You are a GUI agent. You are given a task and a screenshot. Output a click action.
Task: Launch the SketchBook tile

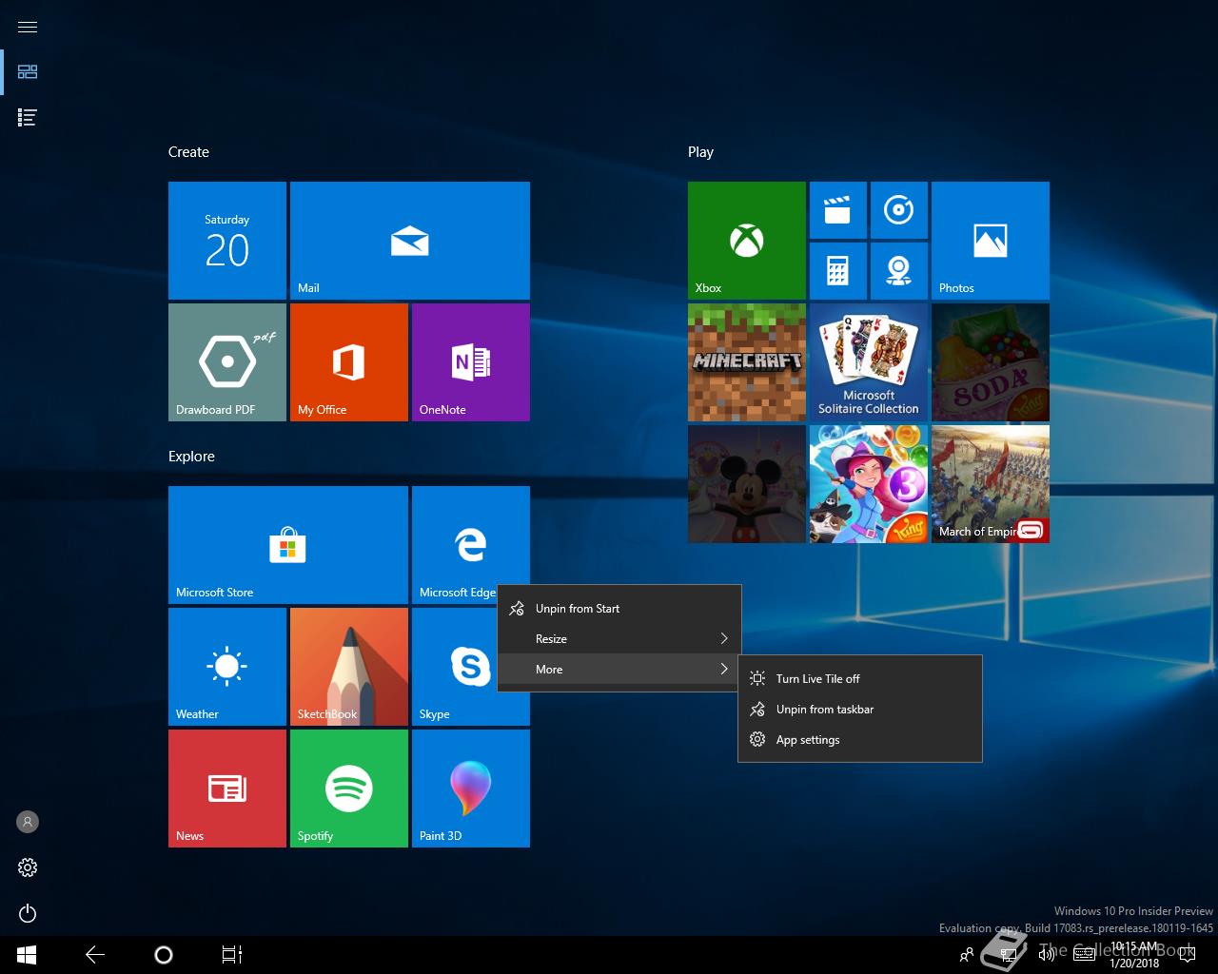[349, 667]
